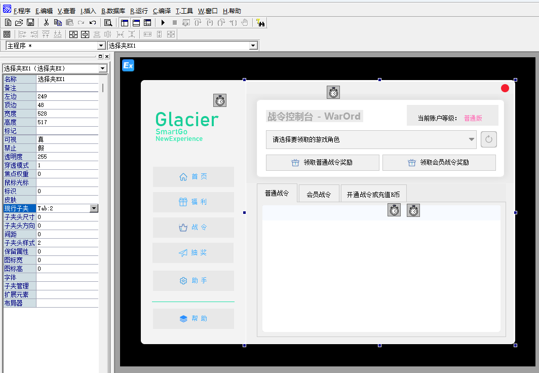The height and width of the screenshot is (373, 539).
Task: Click the 福利 sidebar button
Action: click(193, 202)
